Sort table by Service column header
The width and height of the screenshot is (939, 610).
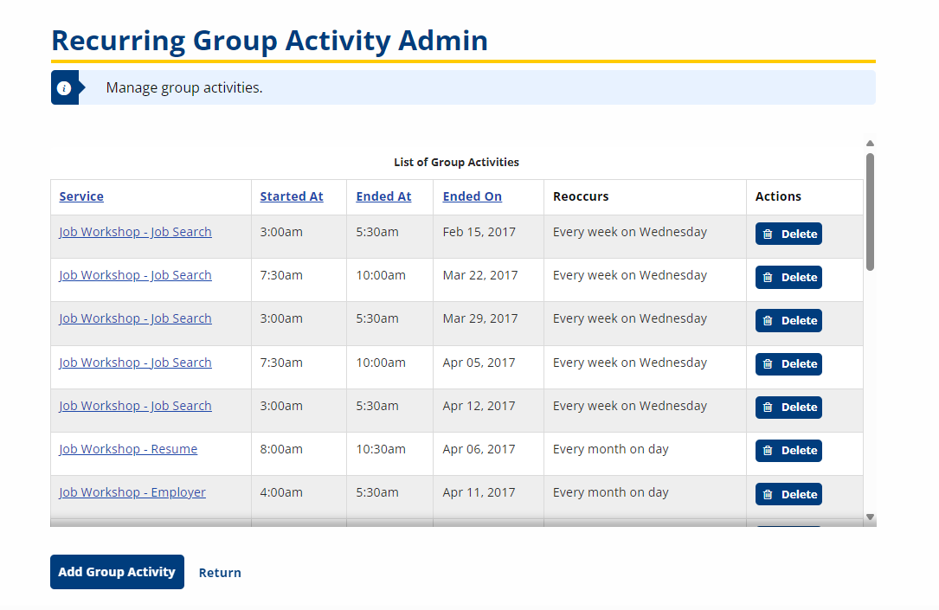point(81,196)
